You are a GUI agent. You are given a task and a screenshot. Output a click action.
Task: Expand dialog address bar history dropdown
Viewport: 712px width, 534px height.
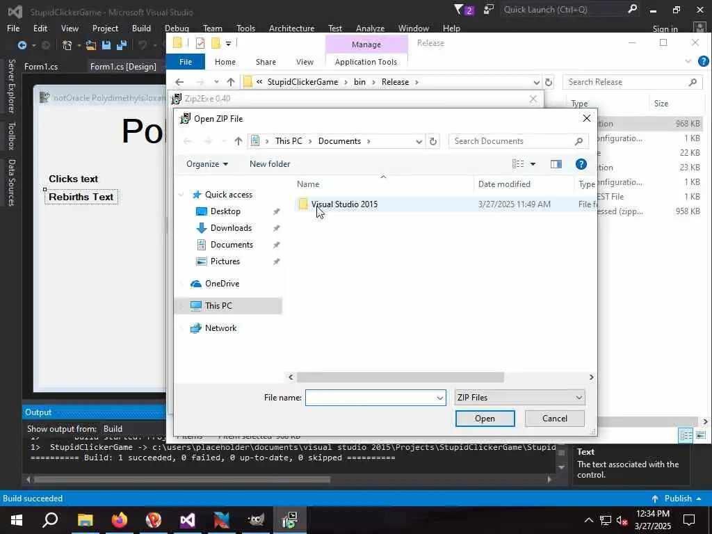pos(419,141)
